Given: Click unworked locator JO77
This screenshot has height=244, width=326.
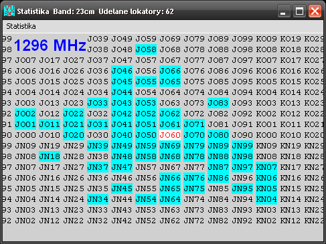Looking at the screenshot, I should point(194,60).
